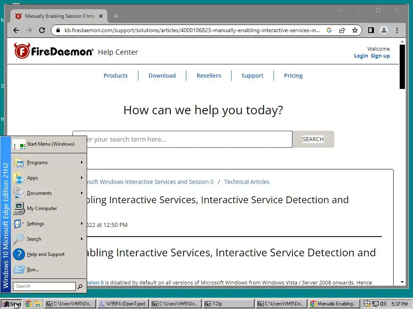Viewport: 413px width, 309px height.
Task: Close the Manually Enabling Session 0 tab
Action: 100,16
